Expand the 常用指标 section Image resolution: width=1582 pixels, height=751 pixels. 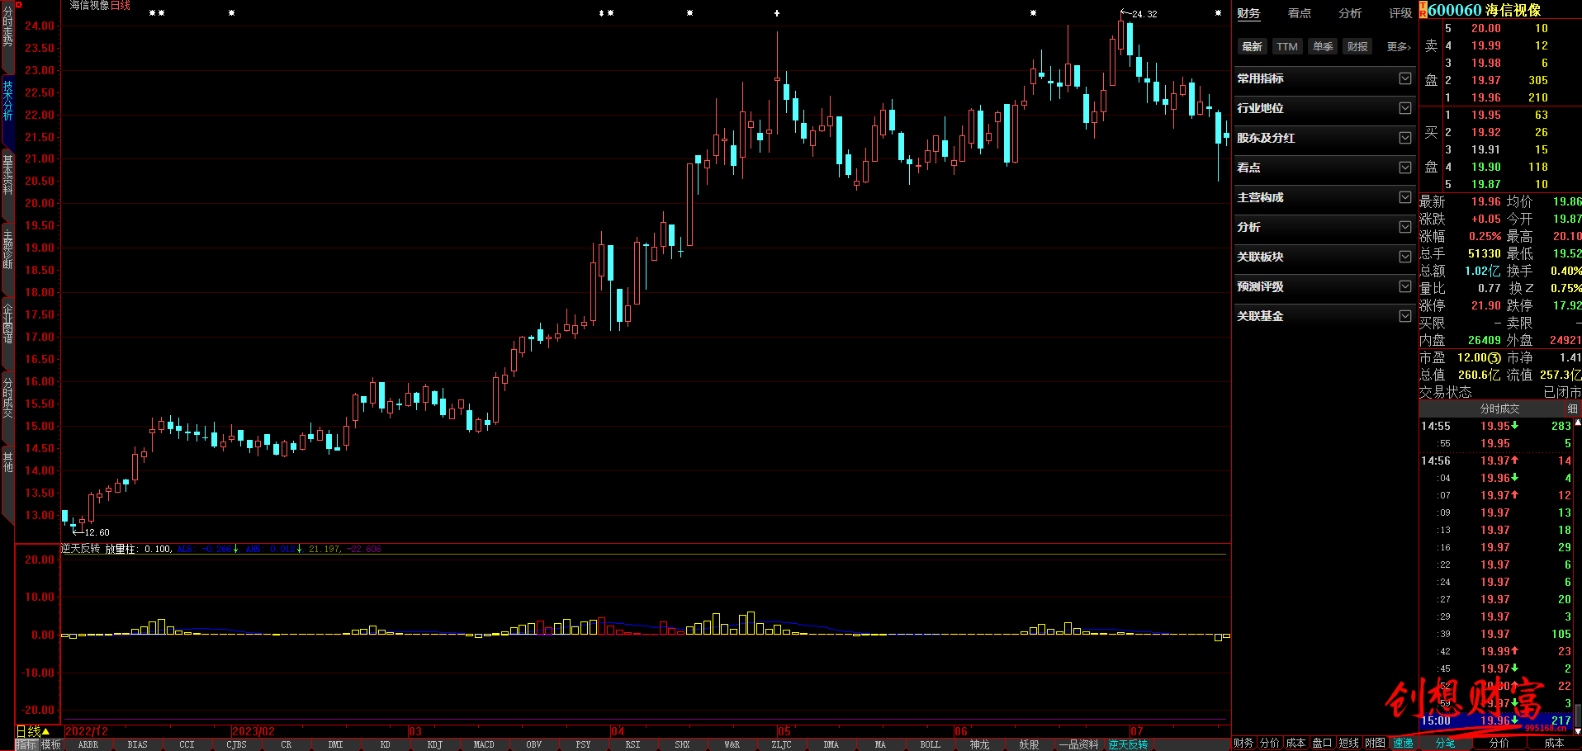point(1324,78)
